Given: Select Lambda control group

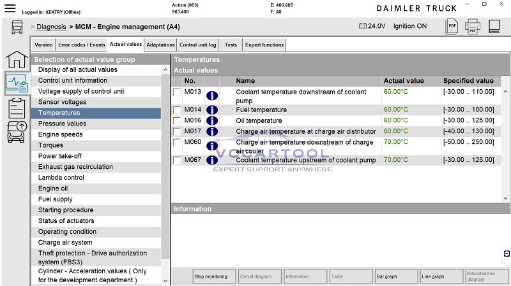Looking at the screenshot, I should tap(96, 178).
